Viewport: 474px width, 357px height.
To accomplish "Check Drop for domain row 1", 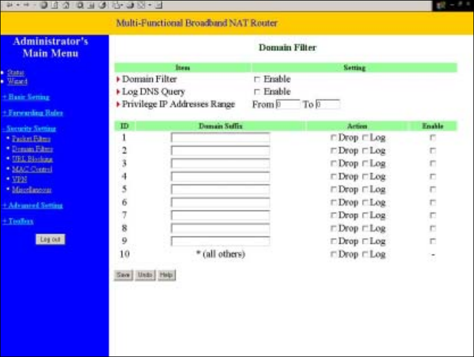I will point(334,138).
